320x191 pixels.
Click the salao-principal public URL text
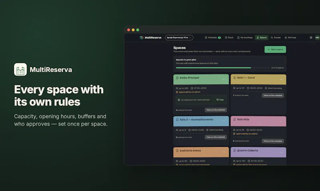pyautogui.click(x=195, y=100)
